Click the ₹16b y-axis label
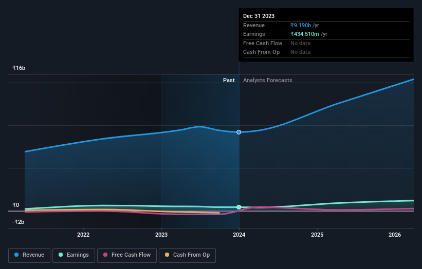Viewport: 422px width, 269px height. [x=19, y=68]
